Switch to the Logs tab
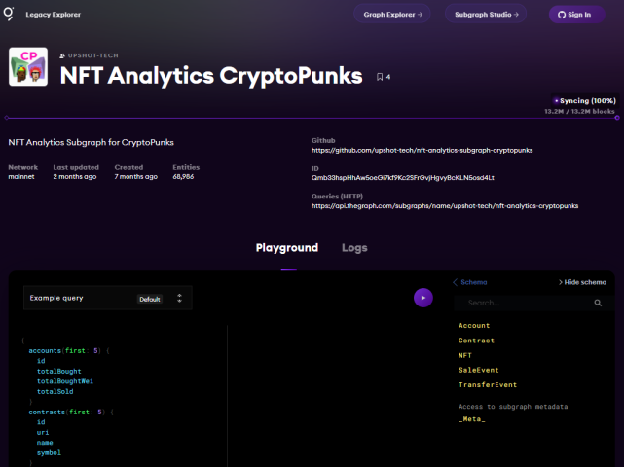Viewport: 624px width, 467px height. click(x=354, y=248)
